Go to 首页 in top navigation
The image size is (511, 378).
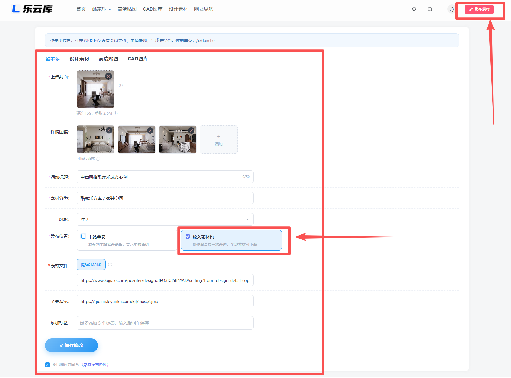(x=81, y=9)
